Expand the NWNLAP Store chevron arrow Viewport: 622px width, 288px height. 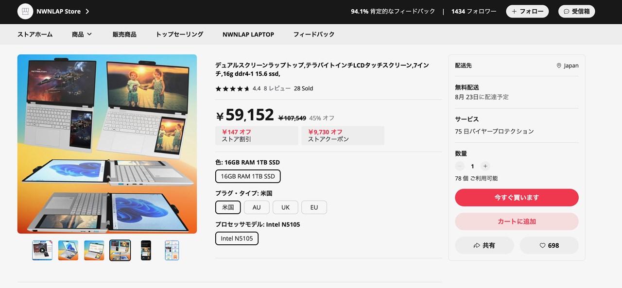87,11
